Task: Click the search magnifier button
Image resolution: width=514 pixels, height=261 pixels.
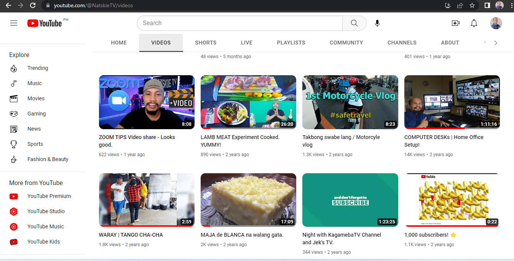Action: [x=354, y=23]
